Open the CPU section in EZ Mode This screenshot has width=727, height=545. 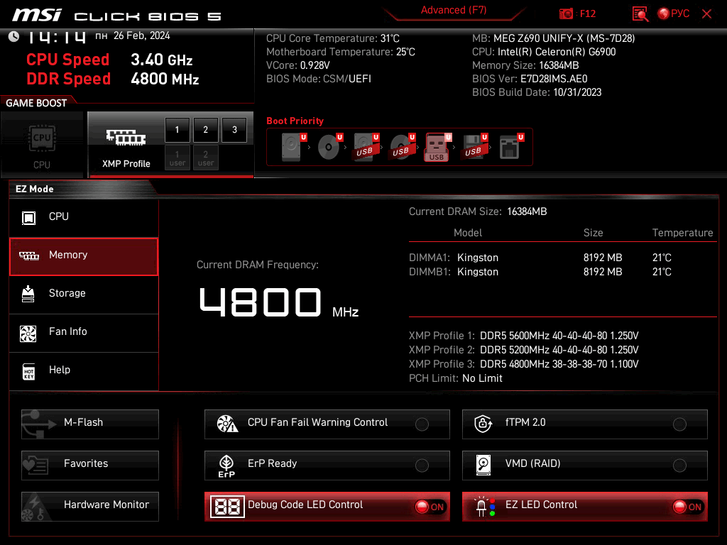[x=84, y=218]
